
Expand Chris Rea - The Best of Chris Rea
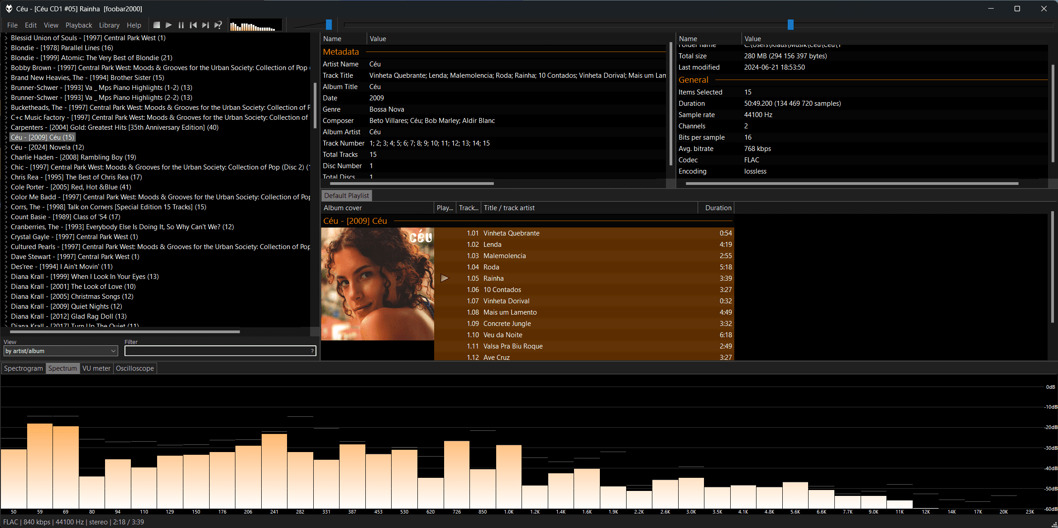tap(6, 177)
